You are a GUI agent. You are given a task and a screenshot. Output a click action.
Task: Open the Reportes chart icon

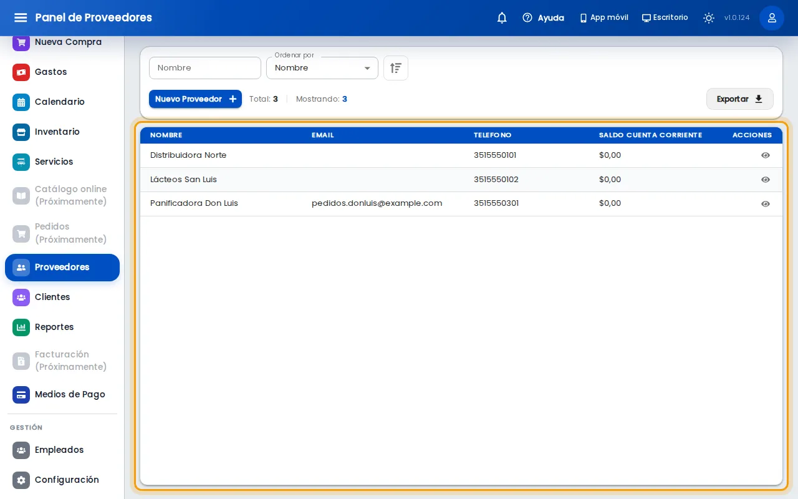(21, 327)
